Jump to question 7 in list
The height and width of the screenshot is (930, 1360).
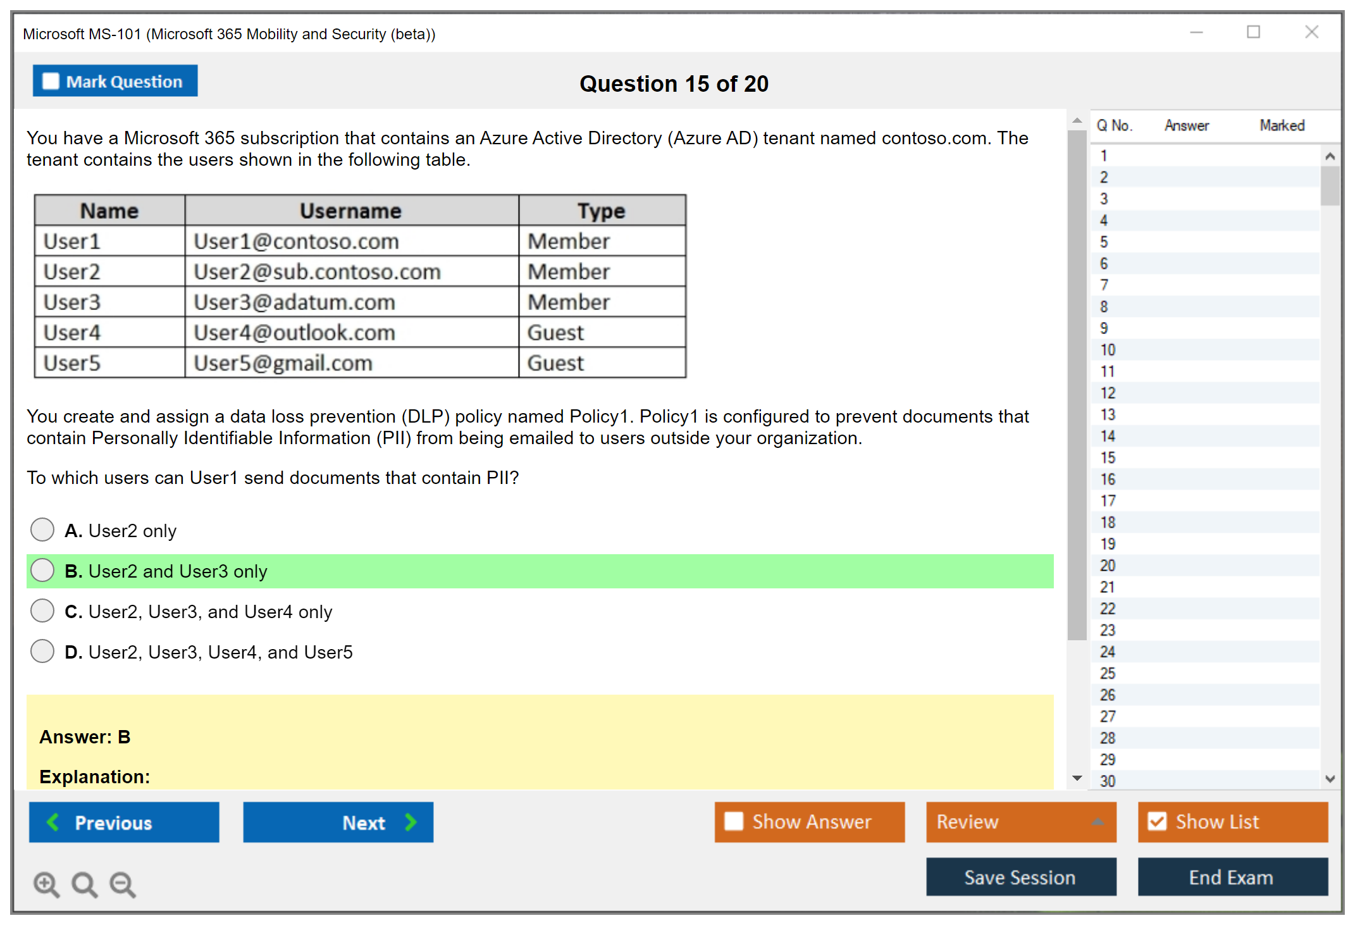tap(1104, 285)
